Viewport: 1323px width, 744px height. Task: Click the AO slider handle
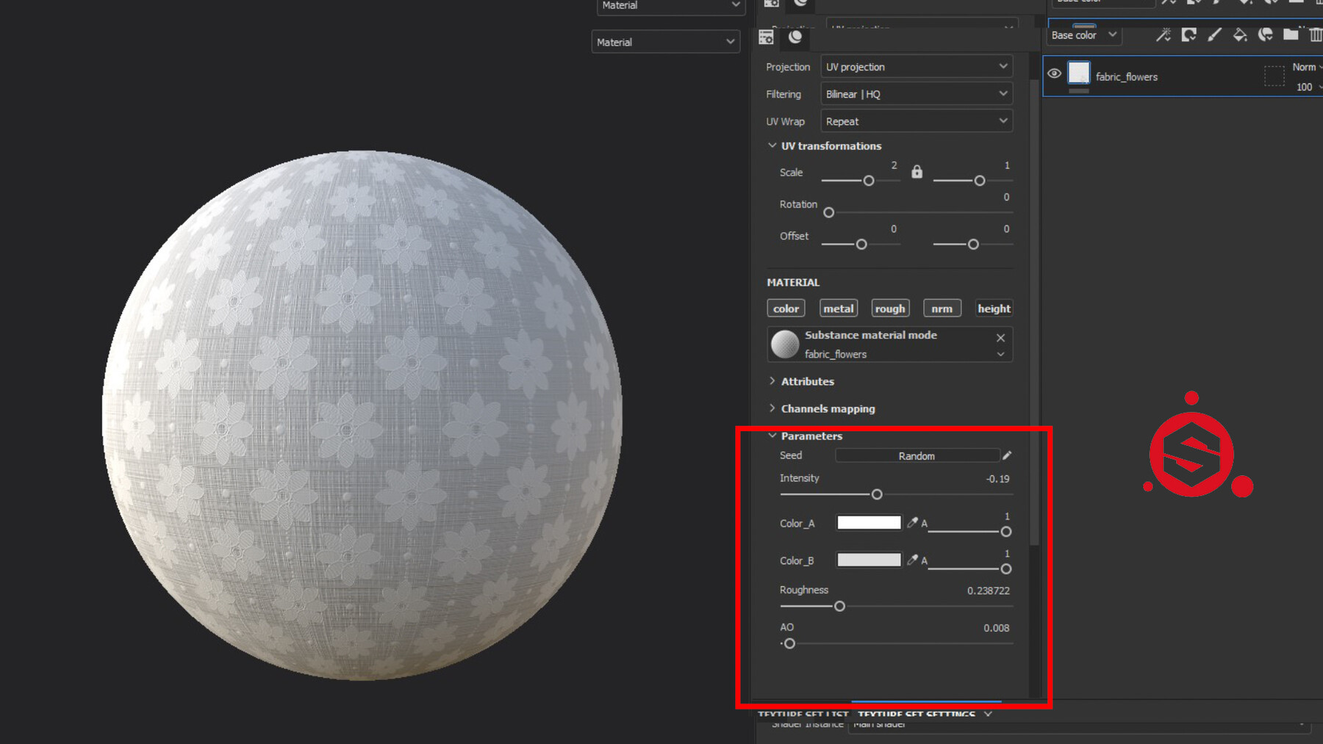coord(789,643)
